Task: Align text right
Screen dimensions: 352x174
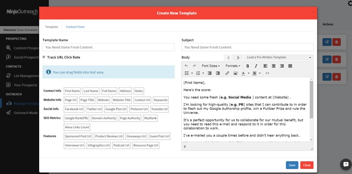Action: point(282,66)
